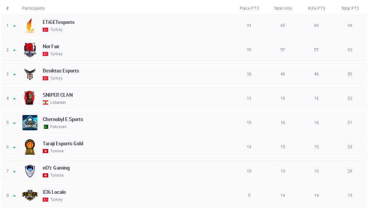Click the Chernobyl E Sports logo
Viewport: 369px width, 208px height.
(30, 123)
